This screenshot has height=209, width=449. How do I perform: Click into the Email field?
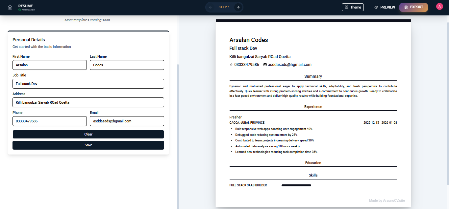[127, 121]
